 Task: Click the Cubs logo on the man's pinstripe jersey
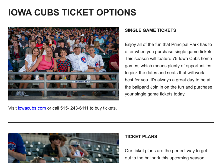click(x=84, y=59)
